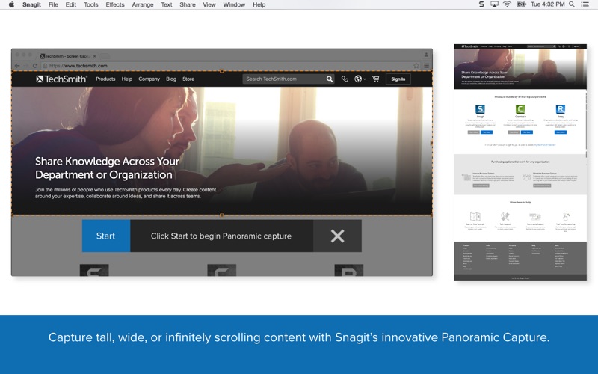Screen dimensions: 598x374
Task: Open the Effects menu in menu bar
Action: [115, 4]
